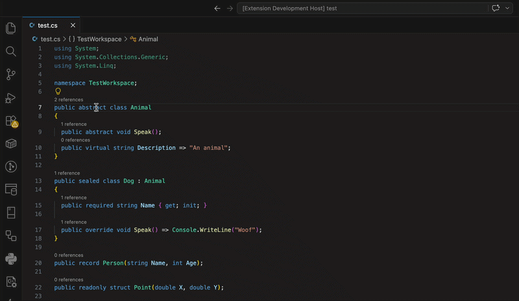Open the connected squares icon in activity bar
This screenshot has width=519, height=301.
(10, 235)
